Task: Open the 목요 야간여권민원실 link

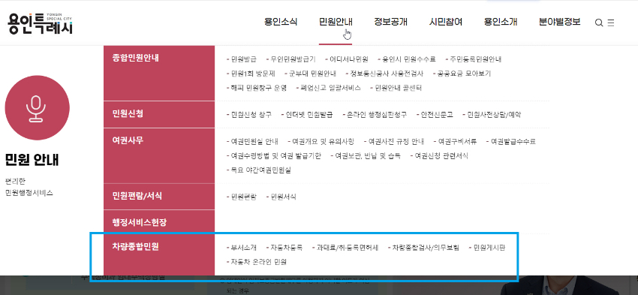Action: point(260,170)
